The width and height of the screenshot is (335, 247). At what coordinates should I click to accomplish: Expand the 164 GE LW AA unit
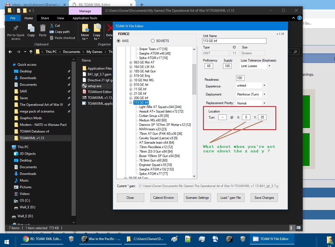[x=131, y=67]
